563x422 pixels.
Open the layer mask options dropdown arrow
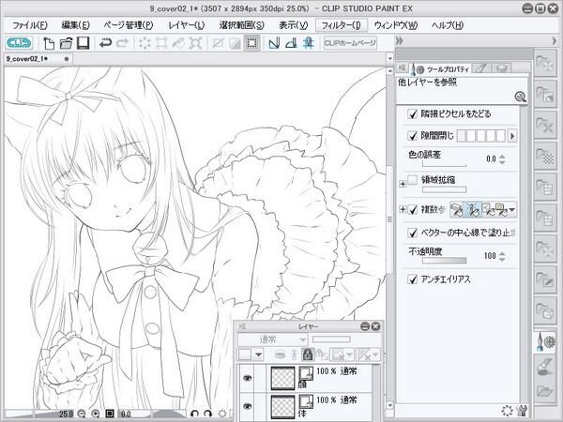point(349,355)
